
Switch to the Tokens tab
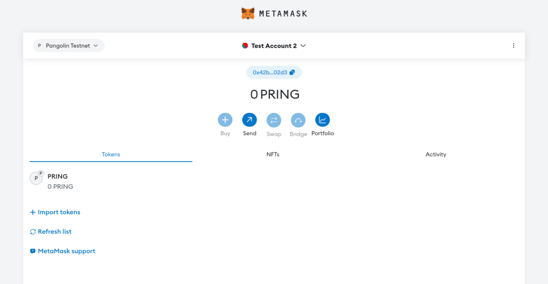111,154
